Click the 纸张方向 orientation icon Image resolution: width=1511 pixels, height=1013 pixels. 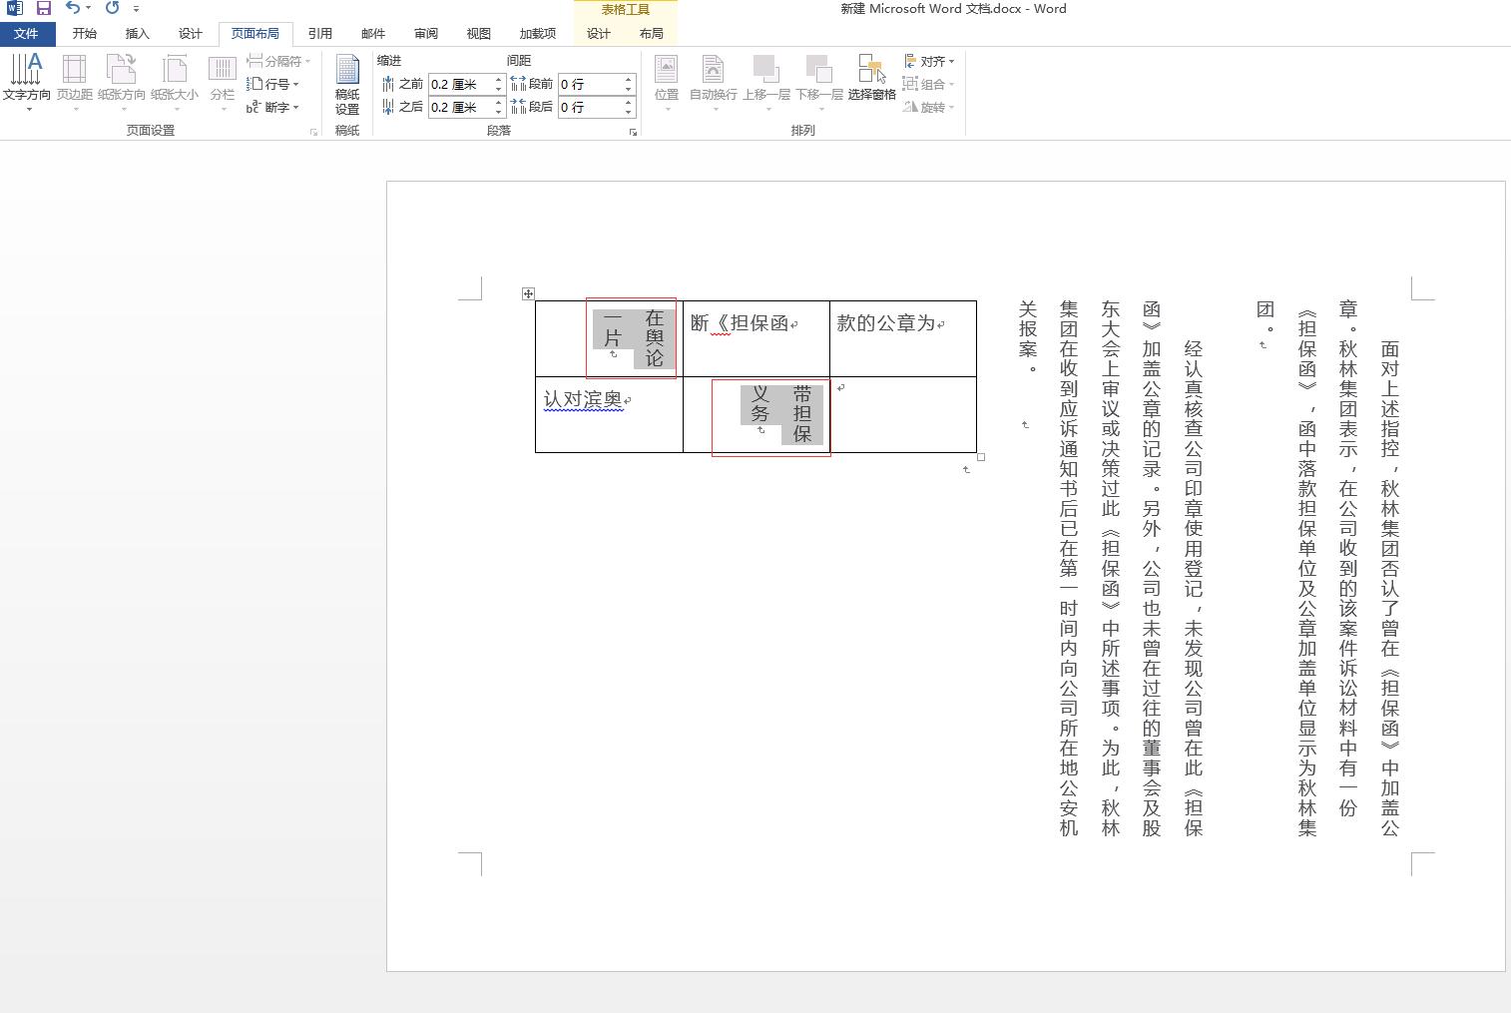122,82
